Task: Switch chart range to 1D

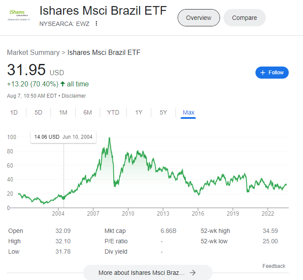Action: [14, 112]
